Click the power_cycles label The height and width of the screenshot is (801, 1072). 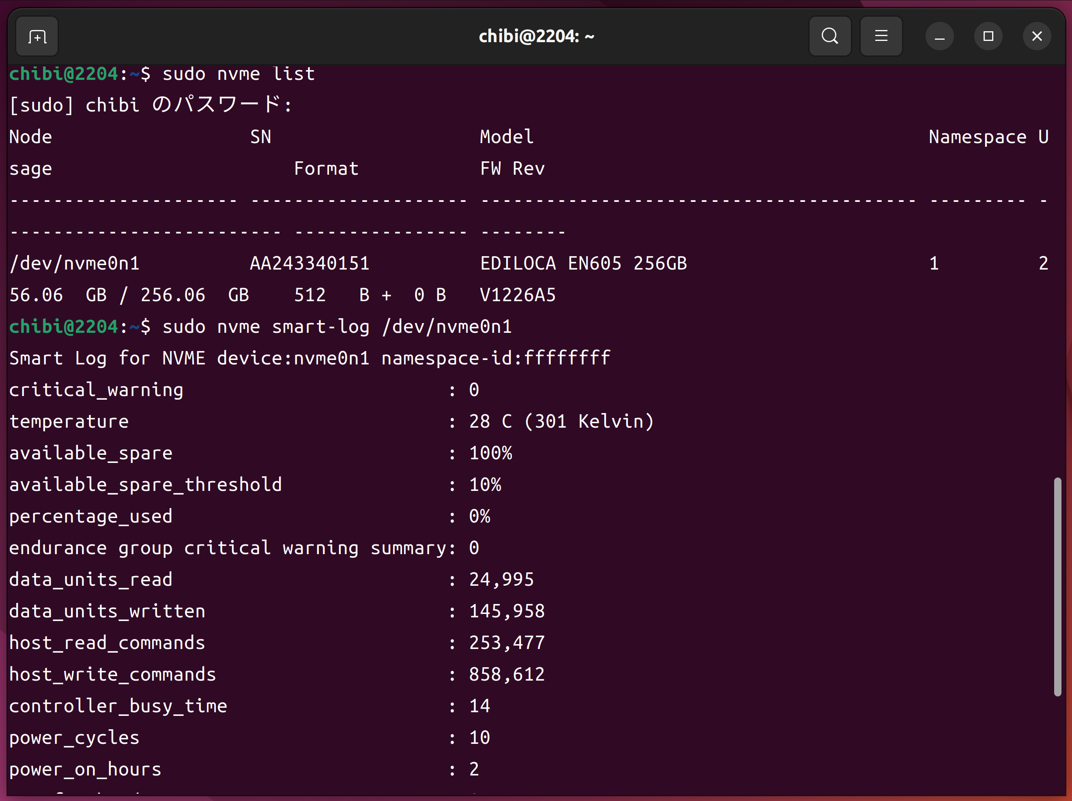(x=74, y=737)
